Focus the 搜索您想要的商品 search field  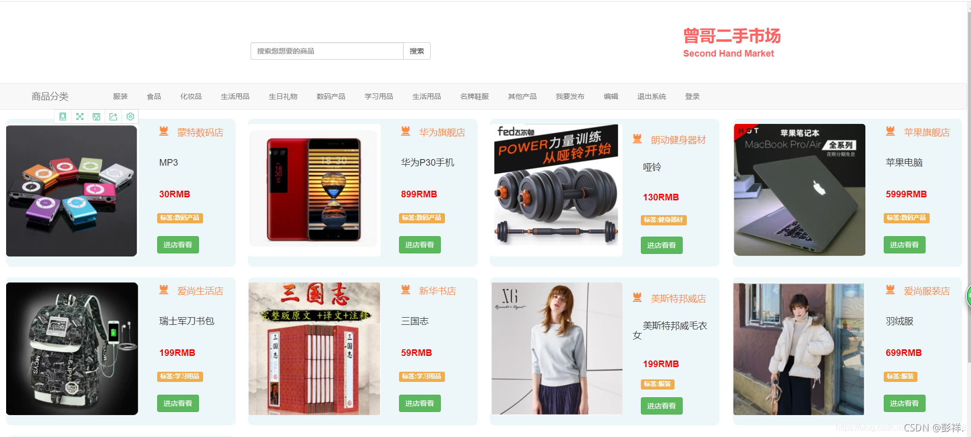pyautogui.click(x=327, y=51)
